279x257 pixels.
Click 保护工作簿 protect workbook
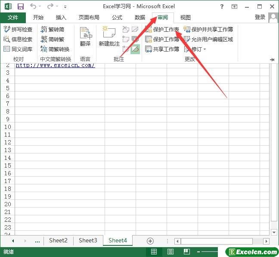click(162, 39)
